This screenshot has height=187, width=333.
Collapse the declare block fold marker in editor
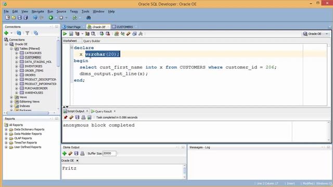[72, 47]
